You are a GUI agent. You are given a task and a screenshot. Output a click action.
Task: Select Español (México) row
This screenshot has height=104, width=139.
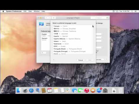73,39
